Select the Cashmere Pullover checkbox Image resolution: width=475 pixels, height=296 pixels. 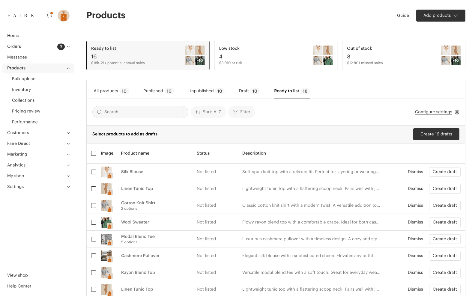94,256
